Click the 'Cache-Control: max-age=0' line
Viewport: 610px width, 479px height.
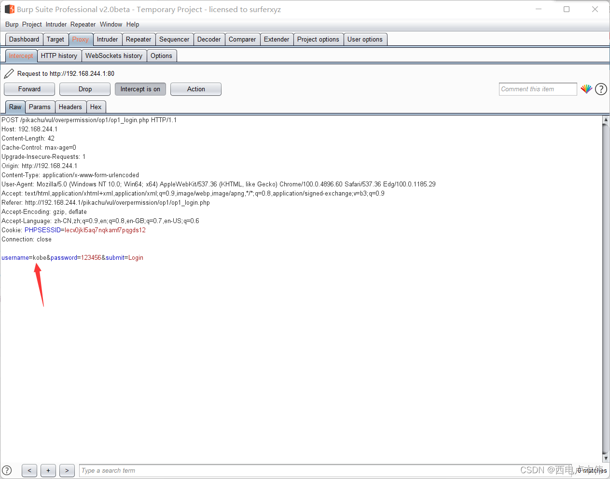click(x=39, y=148)
